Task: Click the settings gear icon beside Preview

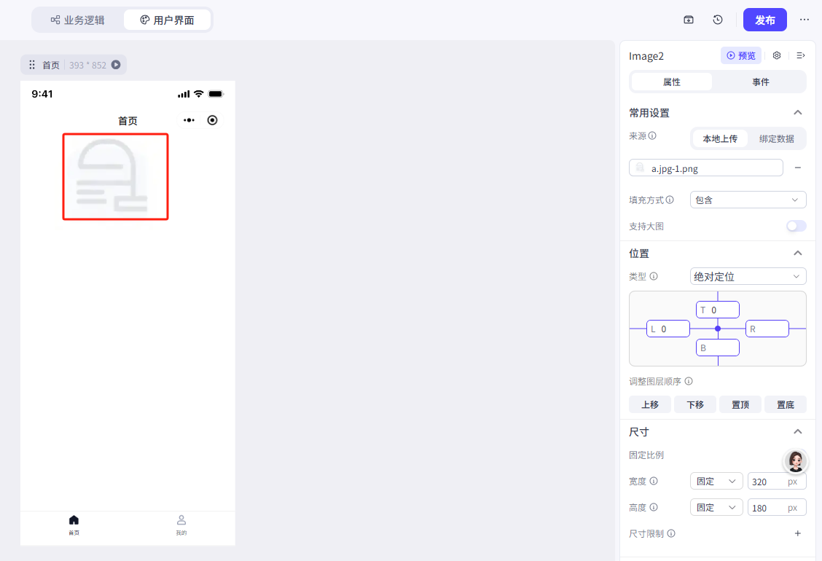Action: [777, 55]
